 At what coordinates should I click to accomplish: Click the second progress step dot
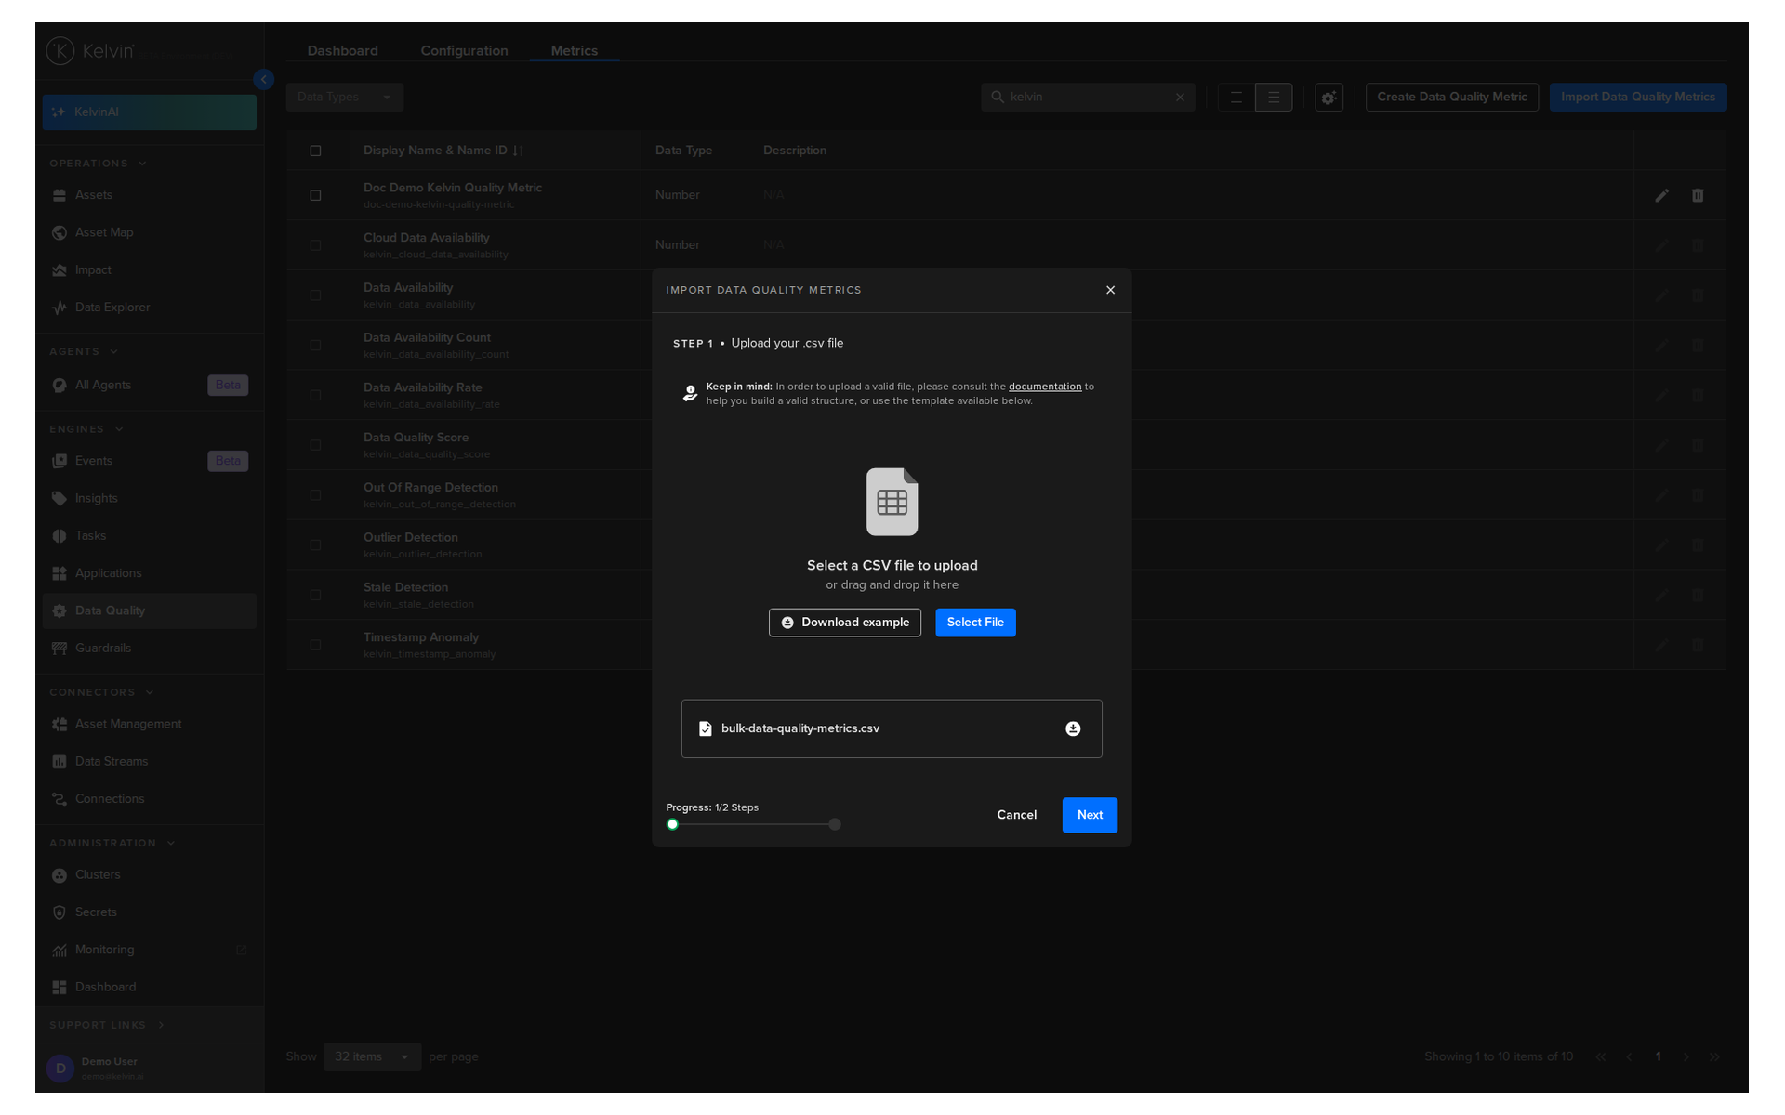[x=835, y=824]
